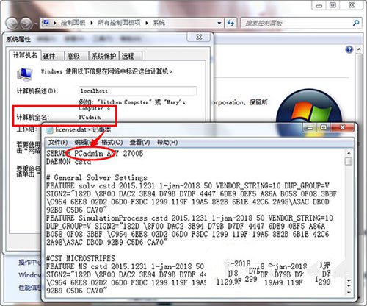Click the Back arrow in Control Panel

(x=12, y=24)
